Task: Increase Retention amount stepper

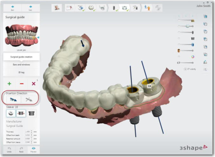Action: coord(31,138)
